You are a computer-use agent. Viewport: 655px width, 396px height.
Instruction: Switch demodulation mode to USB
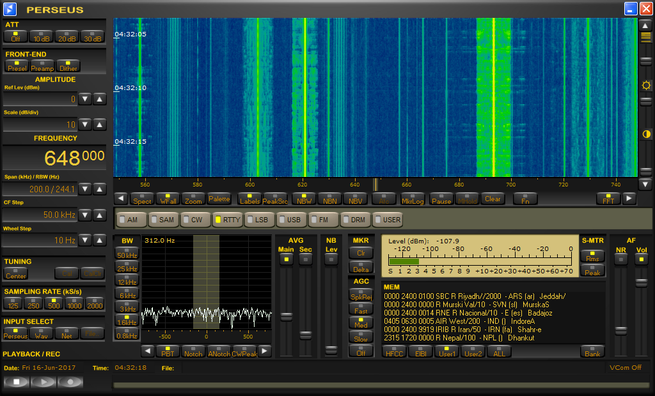click(291, 220)
